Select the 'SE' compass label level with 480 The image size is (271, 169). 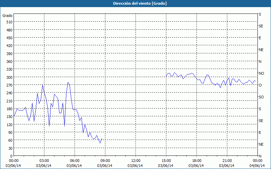[261, 26]
